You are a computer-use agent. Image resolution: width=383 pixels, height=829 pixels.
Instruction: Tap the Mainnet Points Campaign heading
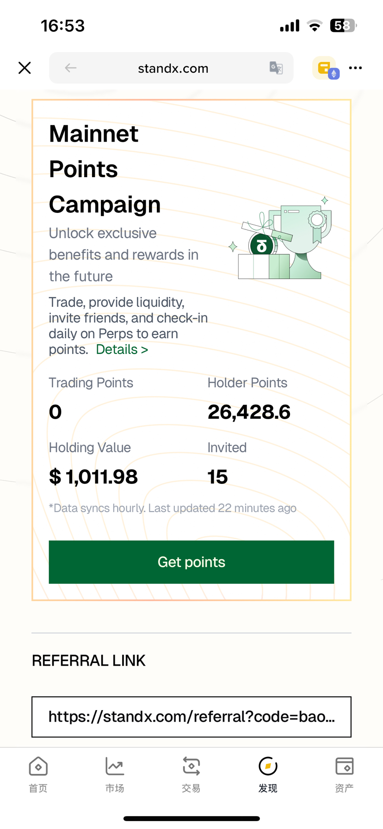coord(105,169)
